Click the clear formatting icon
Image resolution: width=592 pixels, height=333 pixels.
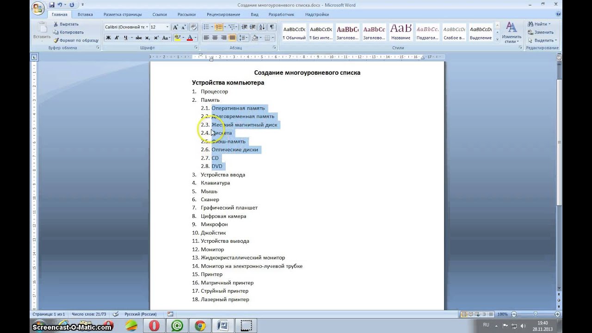click(x=194, y=27)
